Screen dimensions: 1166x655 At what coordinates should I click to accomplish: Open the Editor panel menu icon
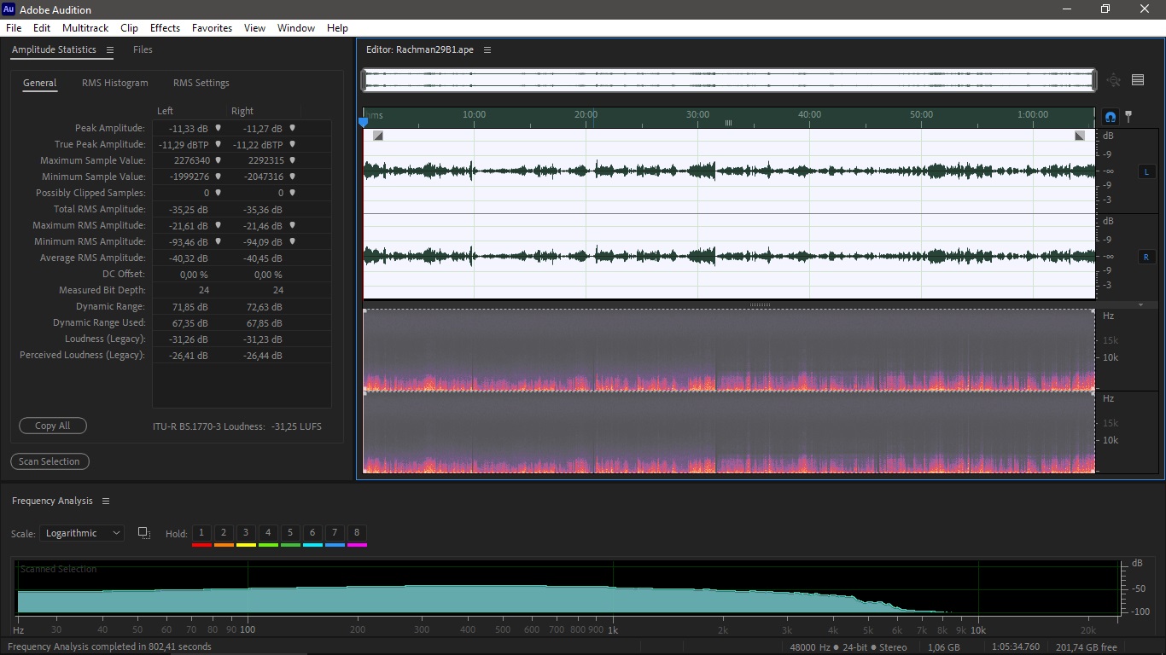tap(487, 50)
